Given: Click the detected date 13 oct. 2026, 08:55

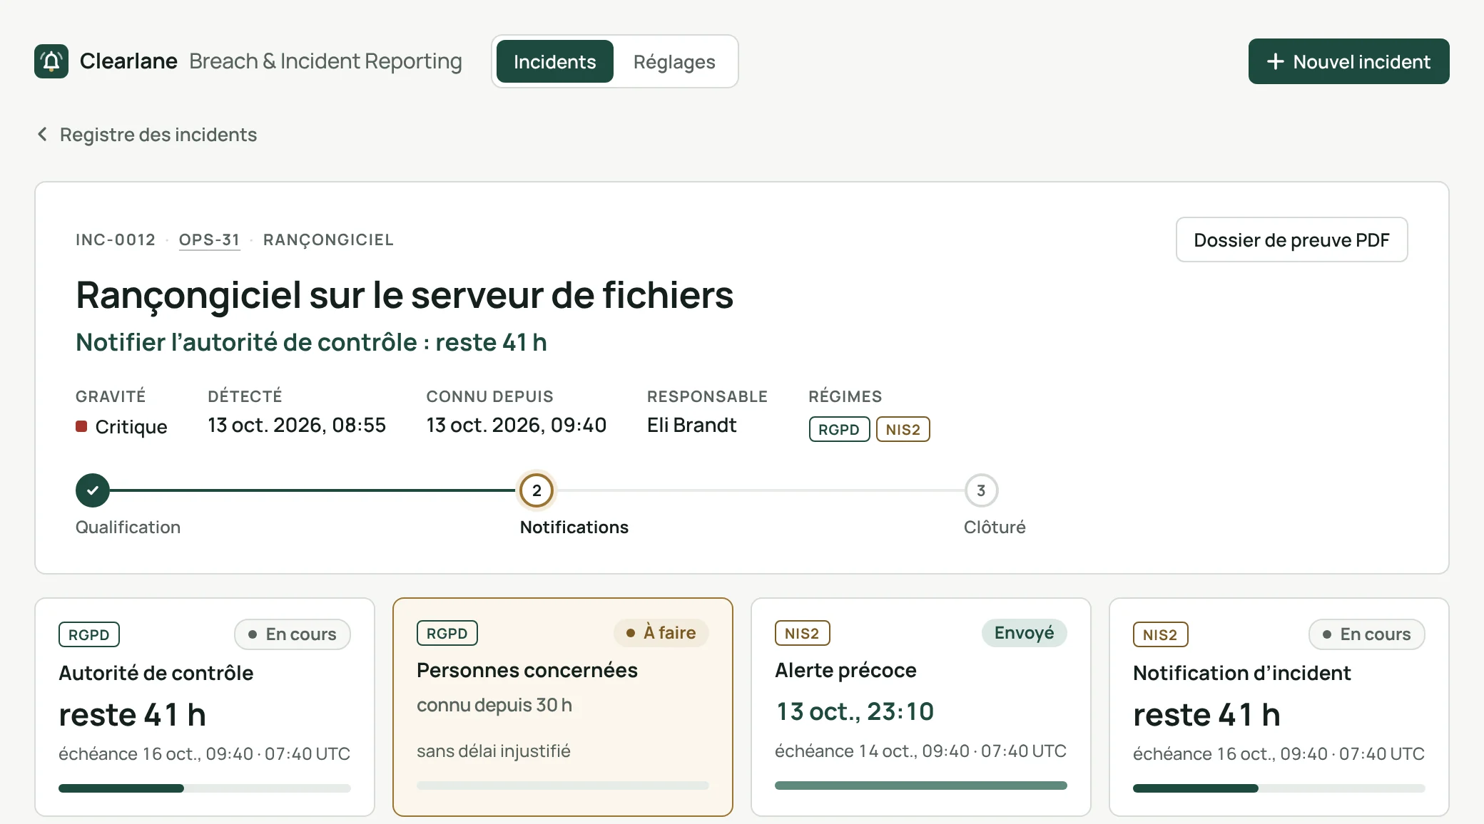Looking at the screenshot, I should pyautogui.click(x=297, y=426).
